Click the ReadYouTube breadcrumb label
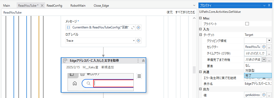Screen dimensions: 274x98 pos(12,12)
